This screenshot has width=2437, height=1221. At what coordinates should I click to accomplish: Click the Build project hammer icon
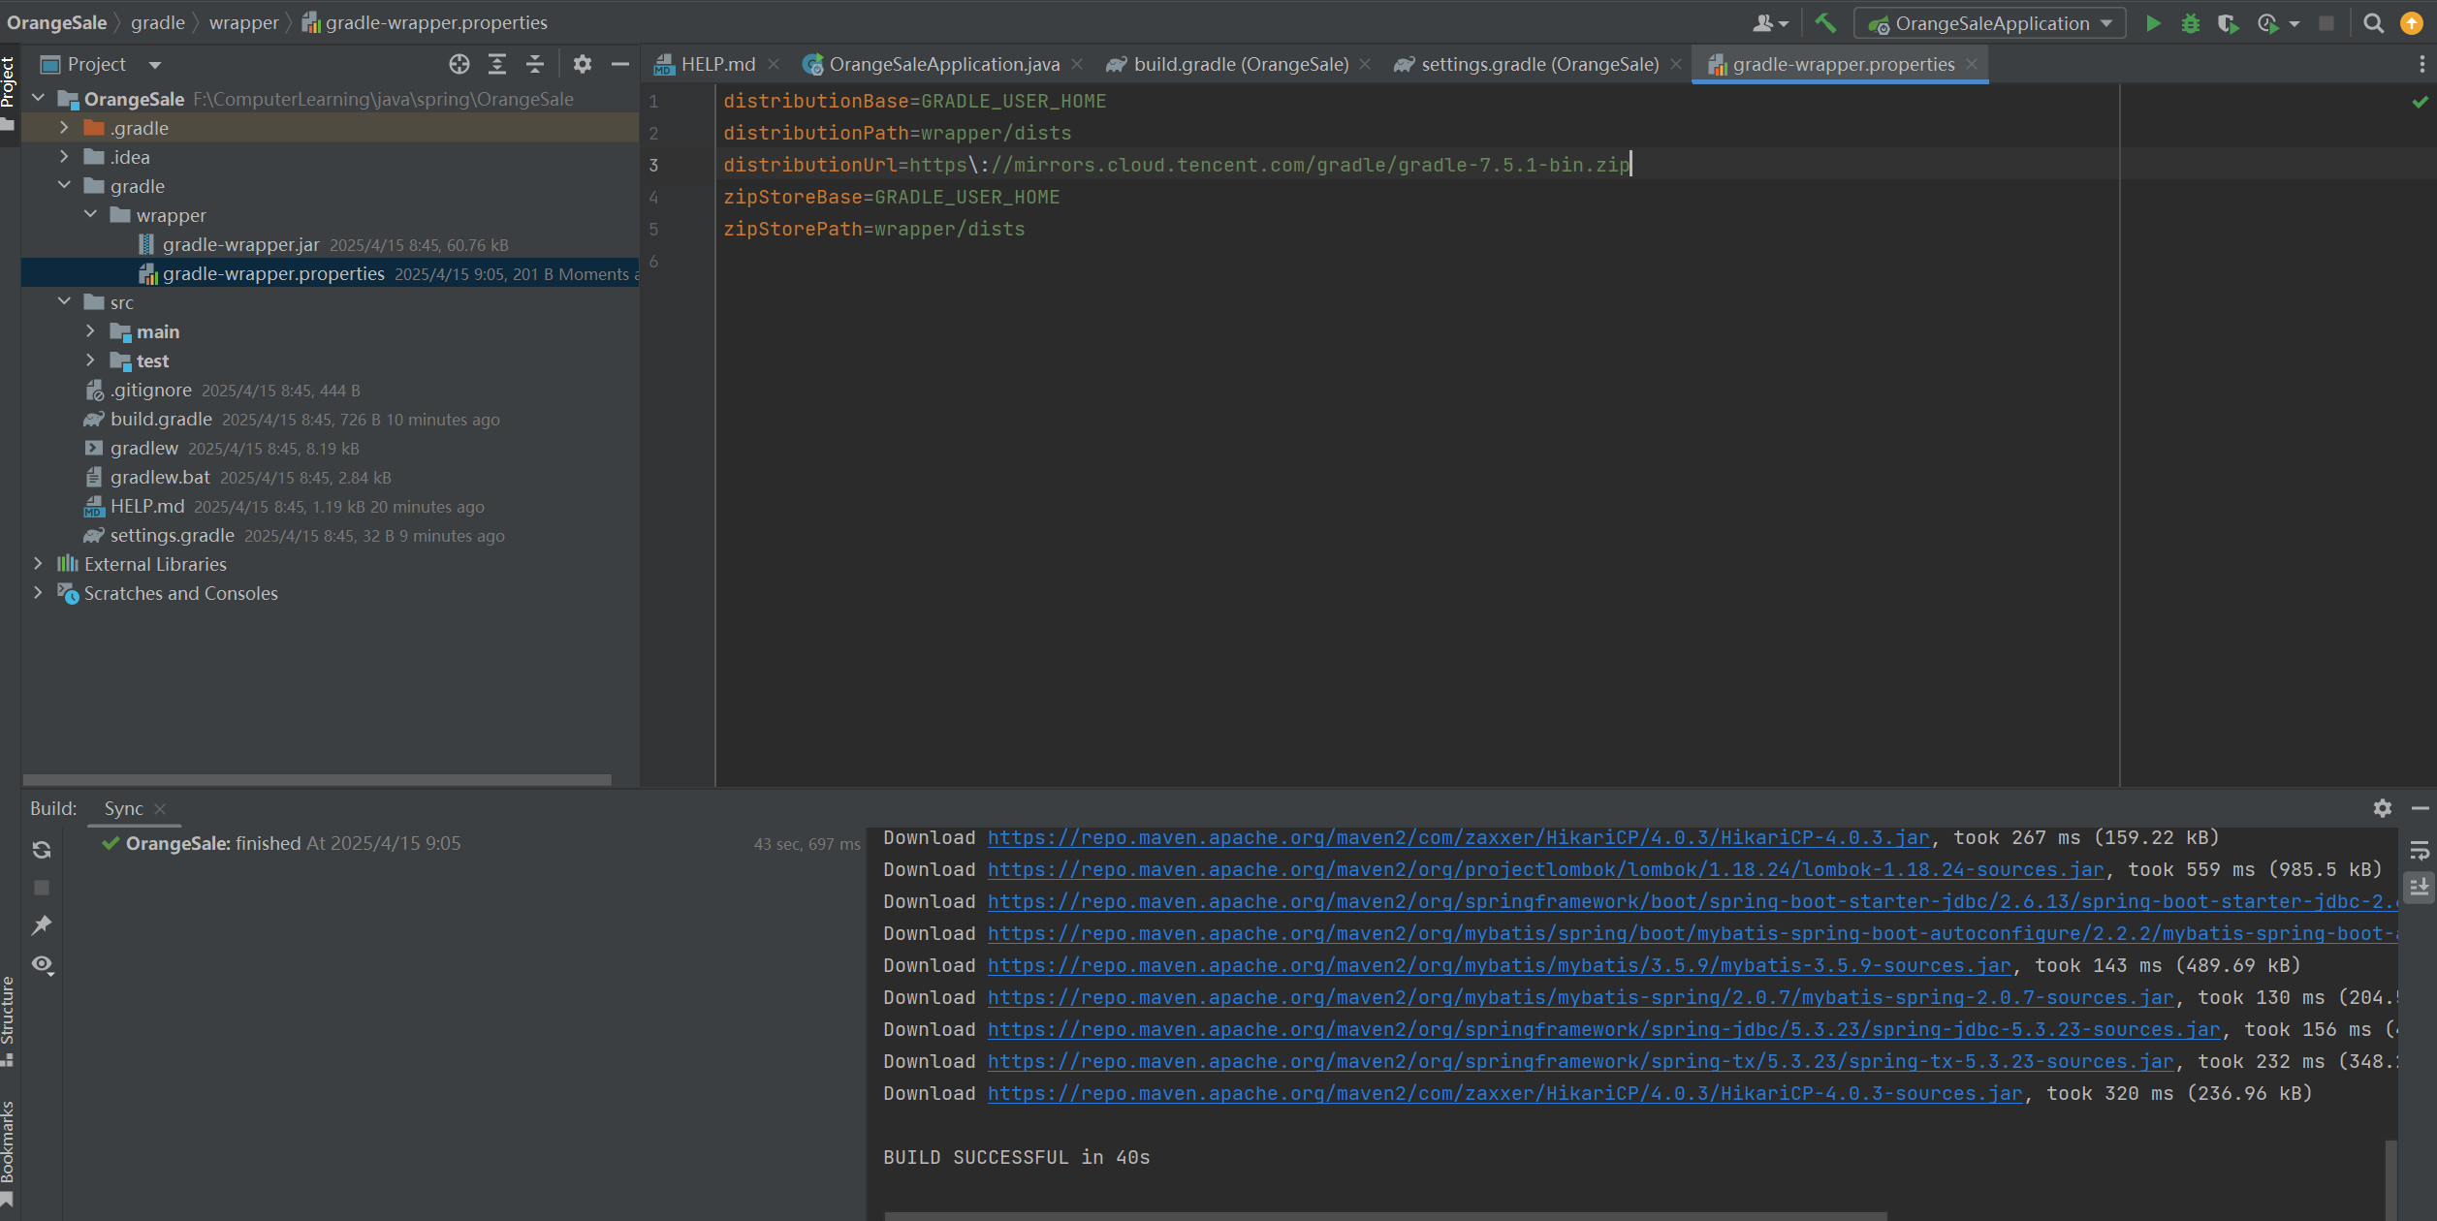pos(1825,23)
